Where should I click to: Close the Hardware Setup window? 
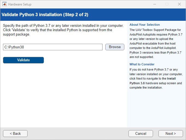coord(179,4)
